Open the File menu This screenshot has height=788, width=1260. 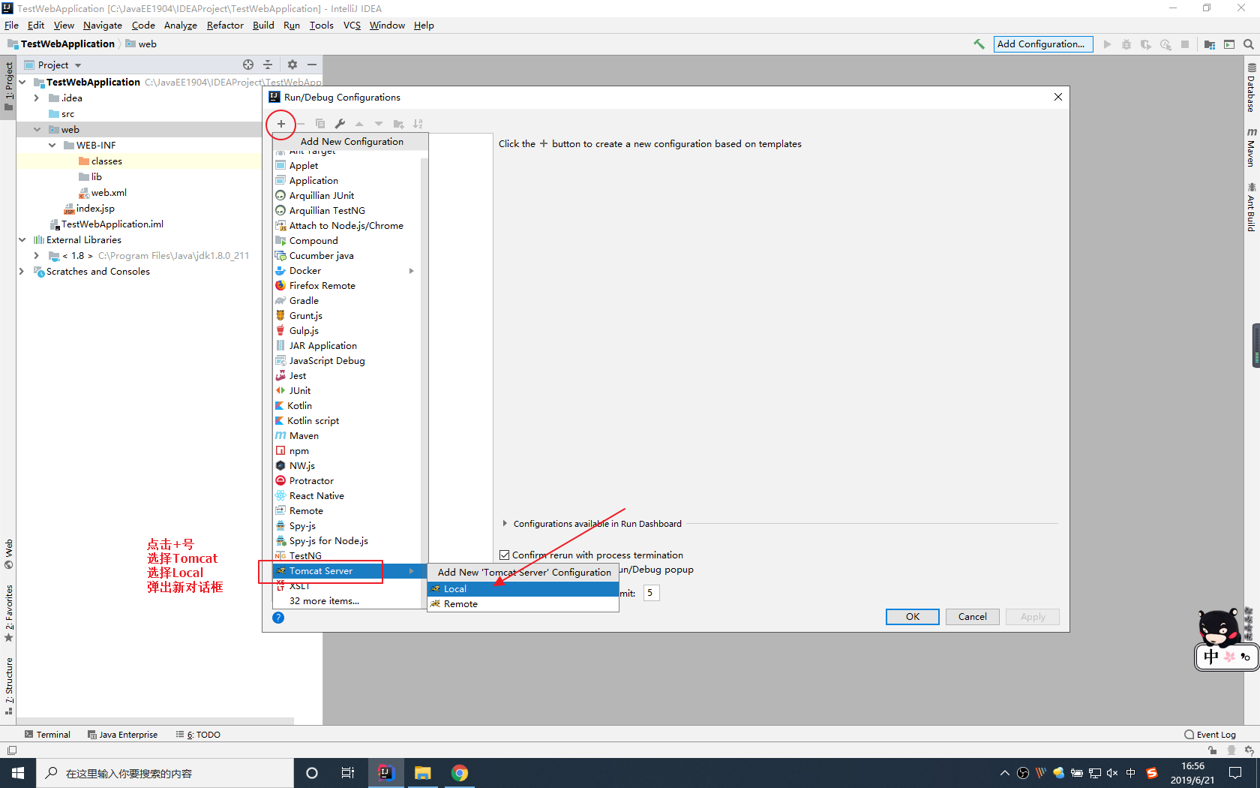coord(11,26)
